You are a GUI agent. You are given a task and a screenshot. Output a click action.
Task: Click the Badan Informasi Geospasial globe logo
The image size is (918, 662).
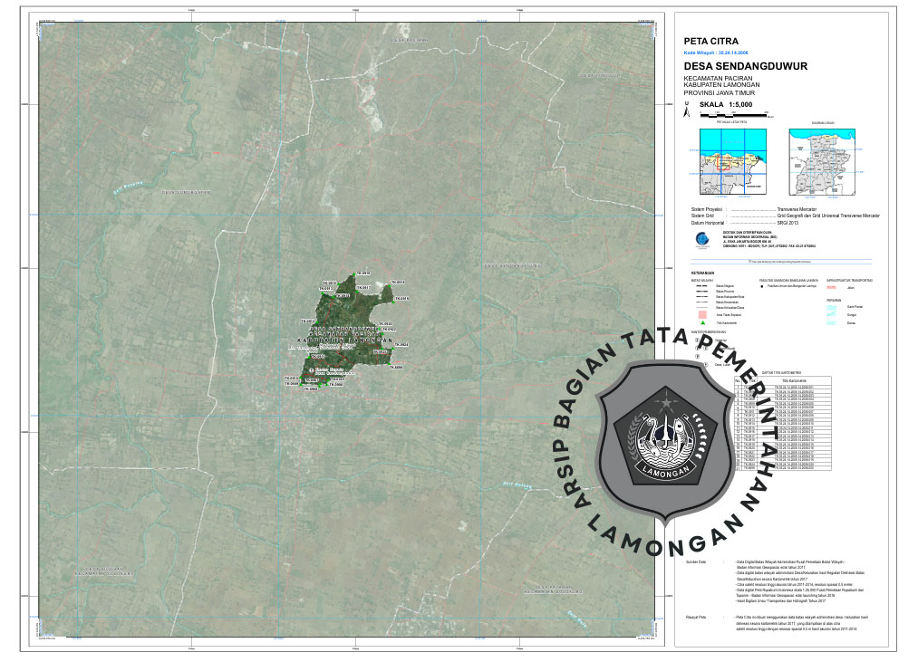click(702, 239)
